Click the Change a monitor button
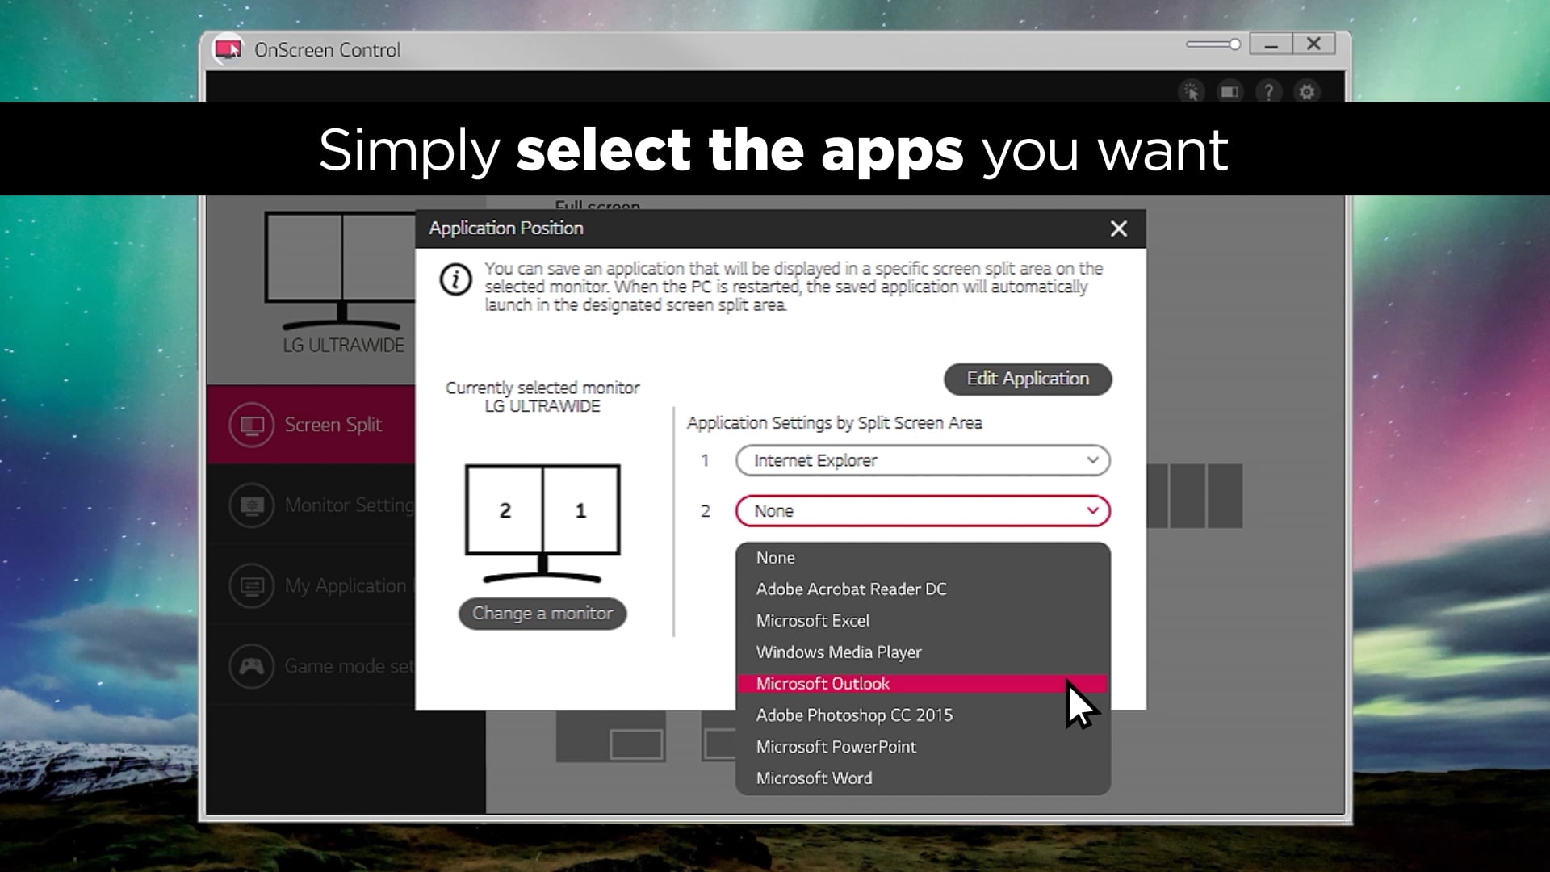1550x872 pixels. [x=542, y=614]
